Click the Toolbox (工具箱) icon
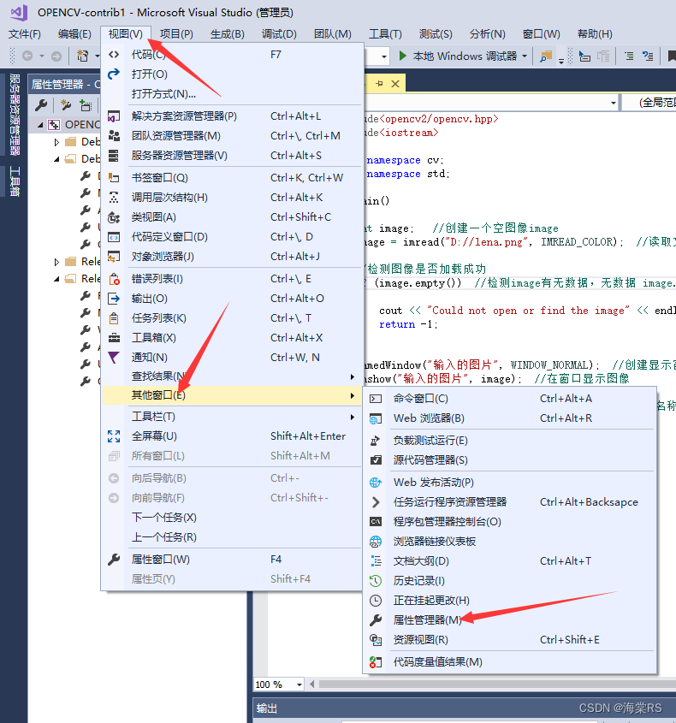Screen dimensions: 676x723 pyautogui.click(x=114, y=338)
